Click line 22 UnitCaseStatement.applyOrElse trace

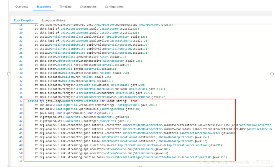coord(91,41)
